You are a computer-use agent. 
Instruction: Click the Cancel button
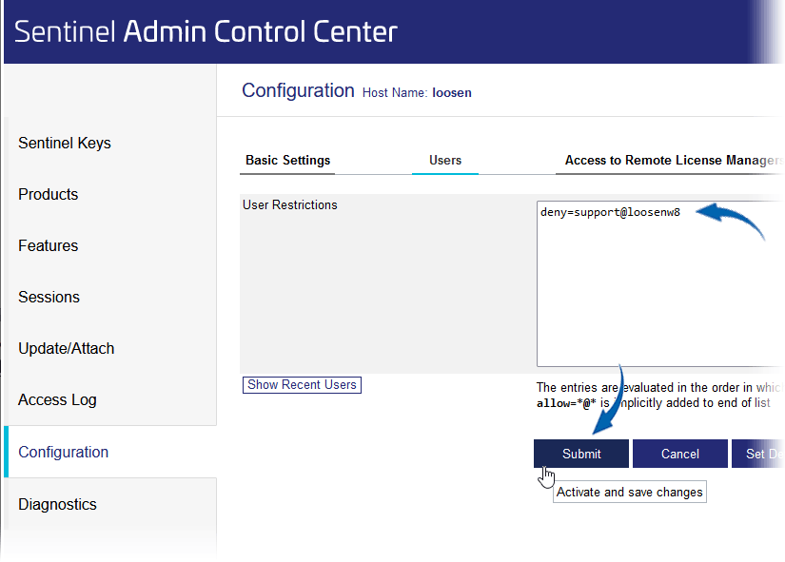680,454
